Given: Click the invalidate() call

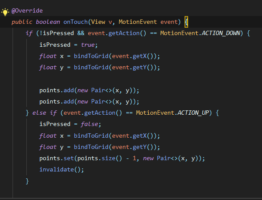Looking at the screenshot, I should click(x=62, y=170).
